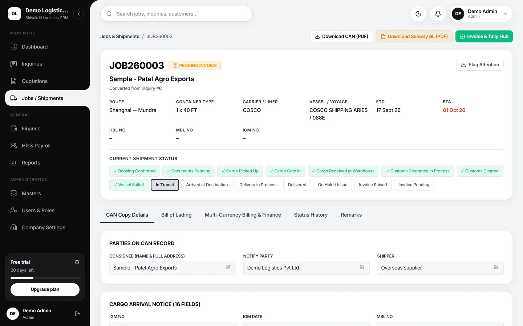This screenshot has height=326, width=523.
Task: Open Invoice & Tally Hub
Action: tap(484, 37)
